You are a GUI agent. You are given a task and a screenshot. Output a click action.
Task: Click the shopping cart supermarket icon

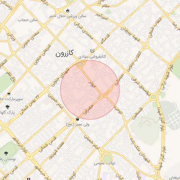9,94
